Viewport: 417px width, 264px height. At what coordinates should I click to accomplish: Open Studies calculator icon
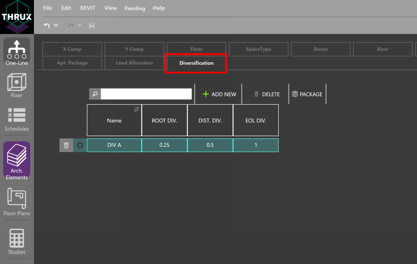pos(17,241)
